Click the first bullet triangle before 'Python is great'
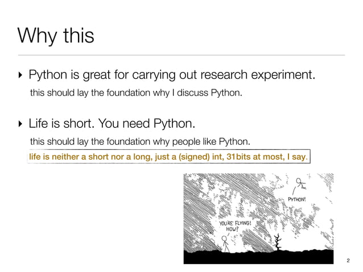Image resolution: width=363 pixels, height=272 pixels. 20,75
